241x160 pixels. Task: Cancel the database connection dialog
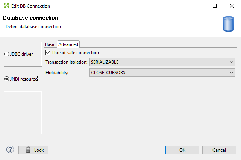coord(219,150)
